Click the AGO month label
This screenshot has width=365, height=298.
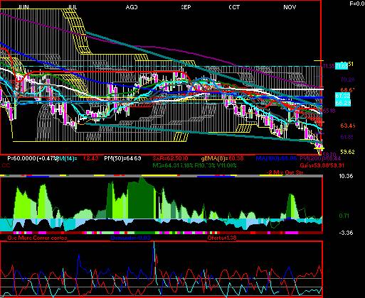pos(132,7)
